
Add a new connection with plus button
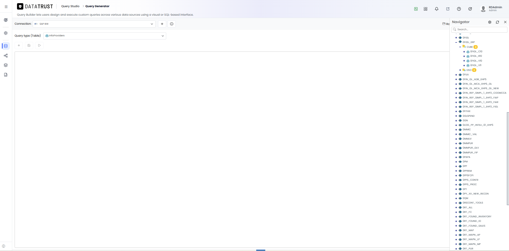(x=162, y=24)
